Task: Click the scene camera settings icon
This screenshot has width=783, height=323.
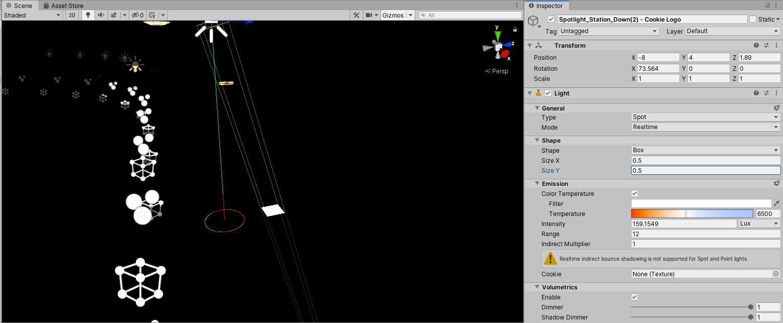Action: tap(369, 15)
